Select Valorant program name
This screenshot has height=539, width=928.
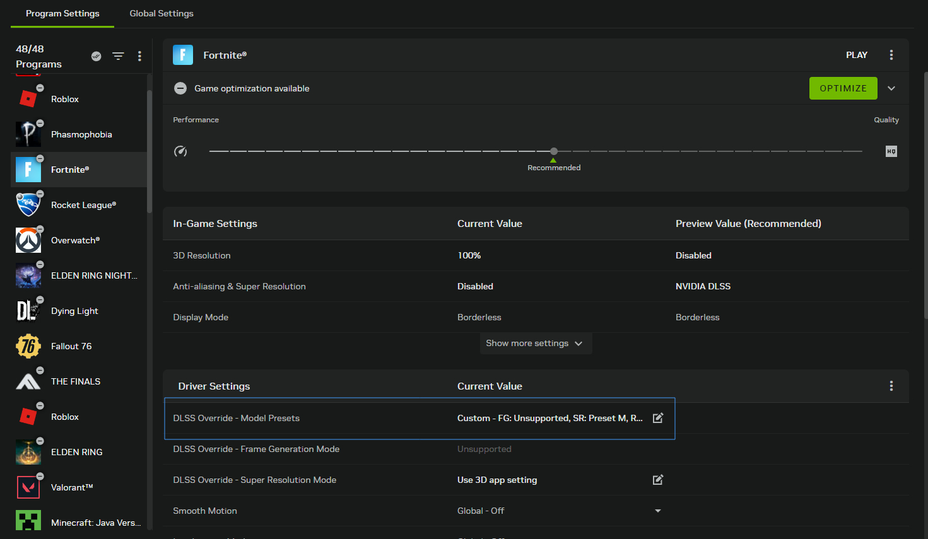(x=72, y=487)
